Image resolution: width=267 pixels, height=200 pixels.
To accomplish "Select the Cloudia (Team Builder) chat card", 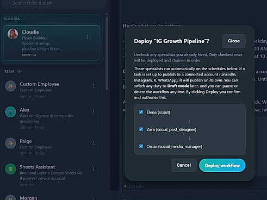I will pyautogui.click(x=52, y=43).
